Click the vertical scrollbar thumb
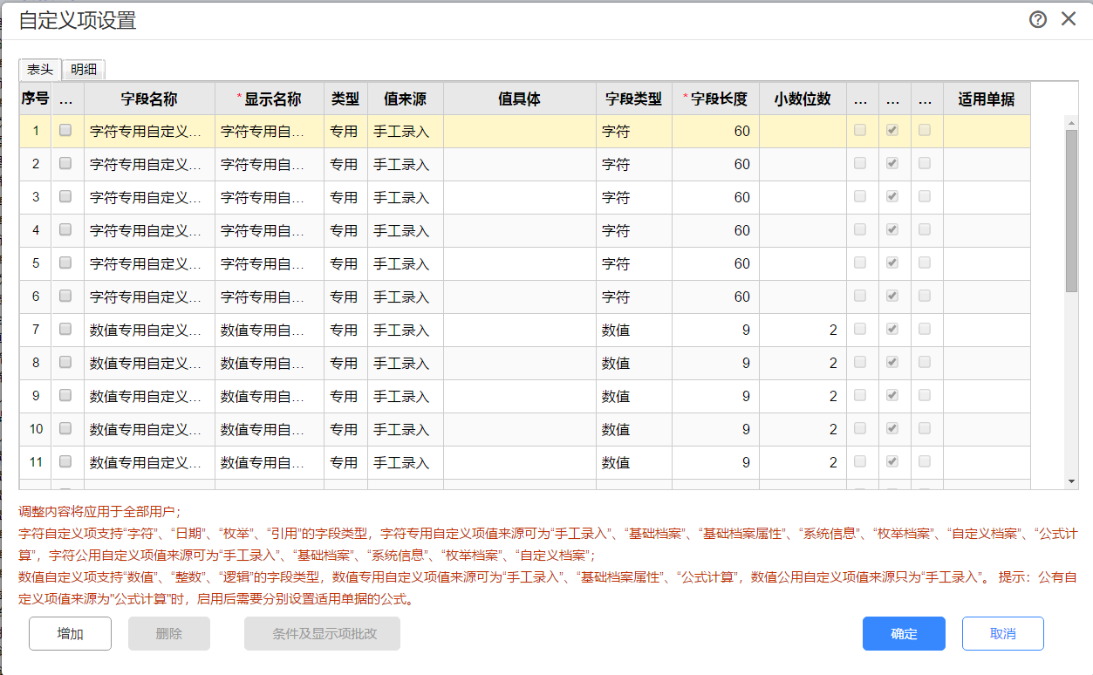Screen dimensions: 1093x675 point(1072,209)
